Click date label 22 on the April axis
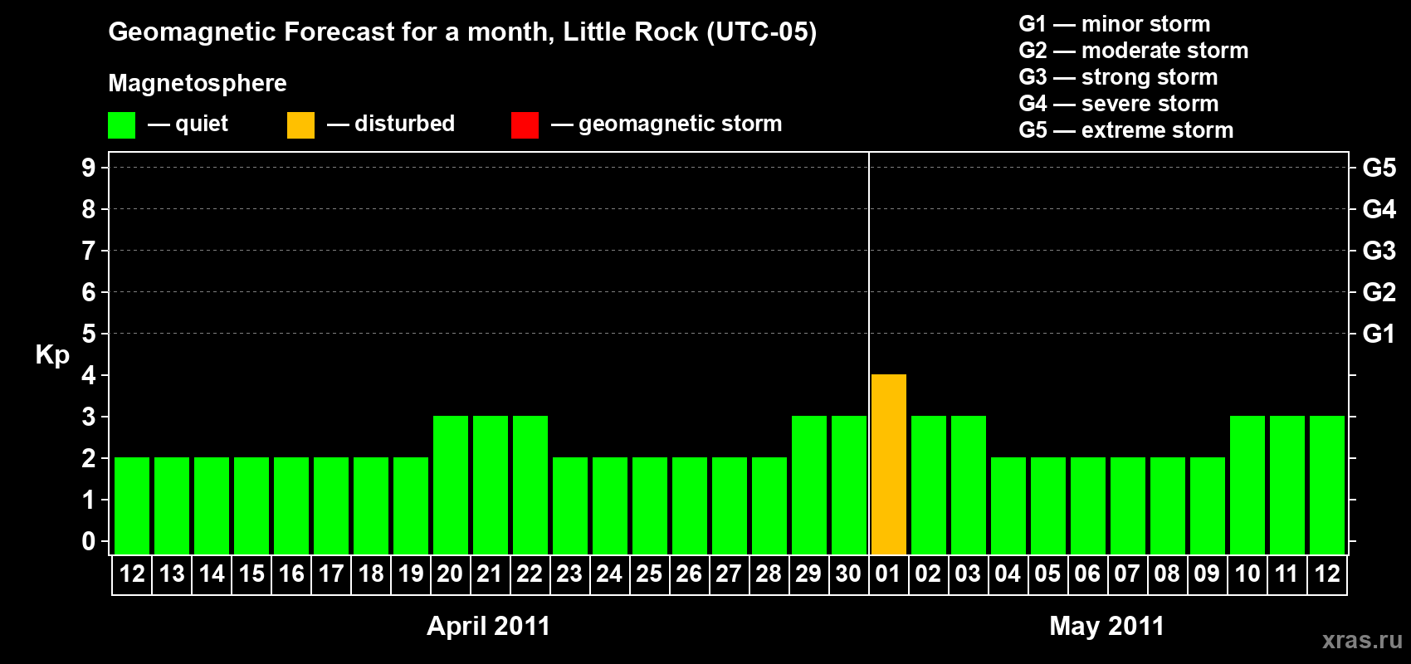This screenshot has width=1411, height=664. click(530, 574)
